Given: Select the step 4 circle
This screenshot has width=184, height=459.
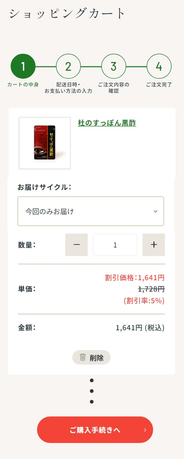Looking at the screenshot, I should pos(159,66).
